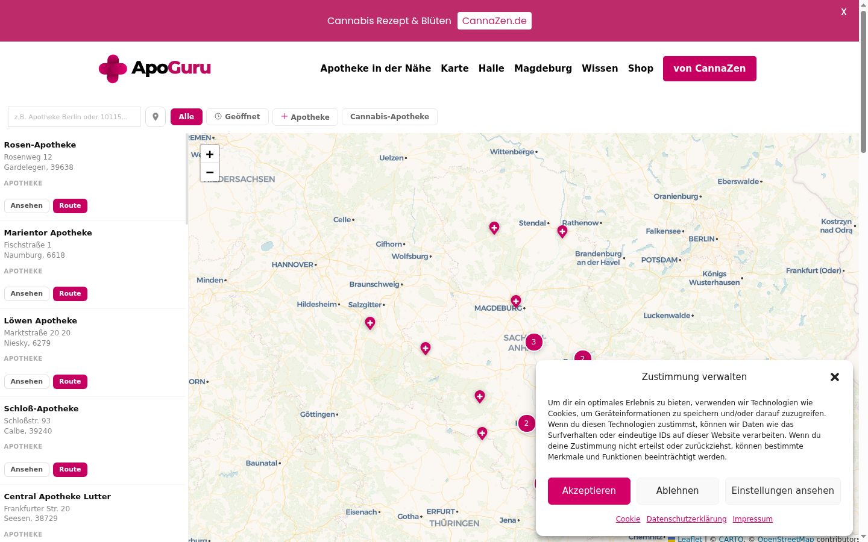The image size is (868, 542).
Task: Click the Braunschweig label on the map
Action: (x=374, y=284)
